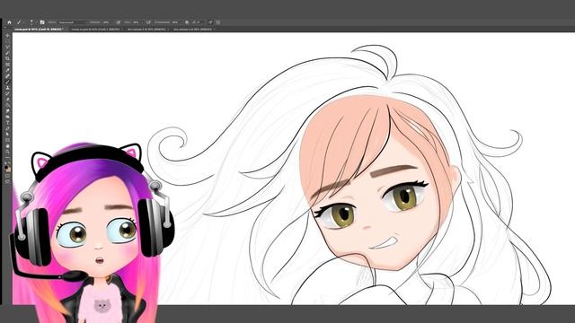The image size is (575, 323).
Task: Select the Path Selection arrow tool
Action: click(8, 134)
